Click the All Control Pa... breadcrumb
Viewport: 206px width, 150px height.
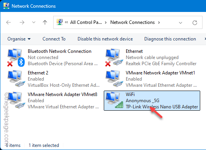[x=86, y=22]
